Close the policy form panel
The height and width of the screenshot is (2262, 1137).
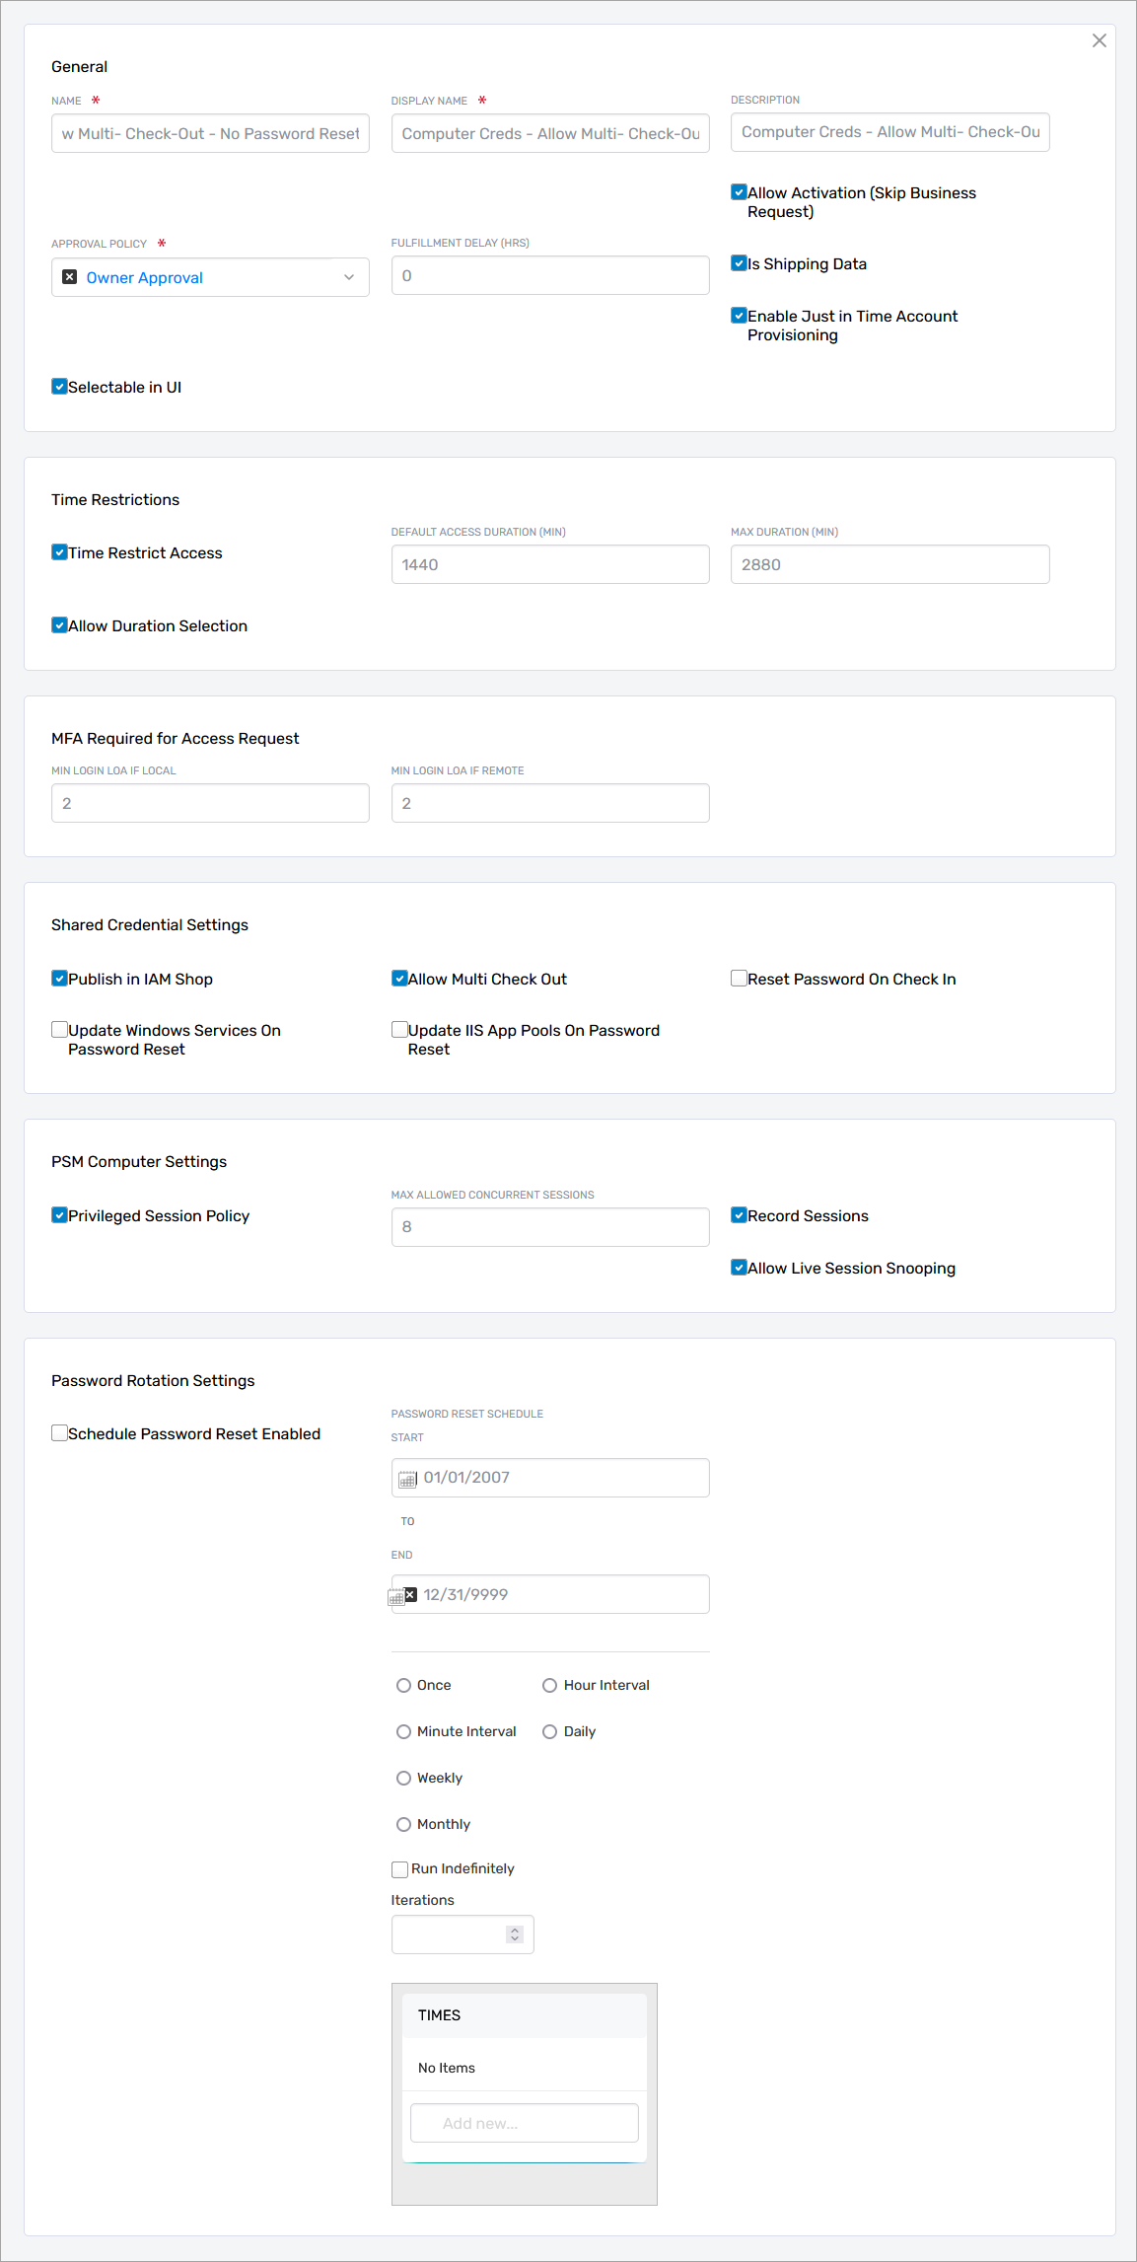pos(1099,40)
